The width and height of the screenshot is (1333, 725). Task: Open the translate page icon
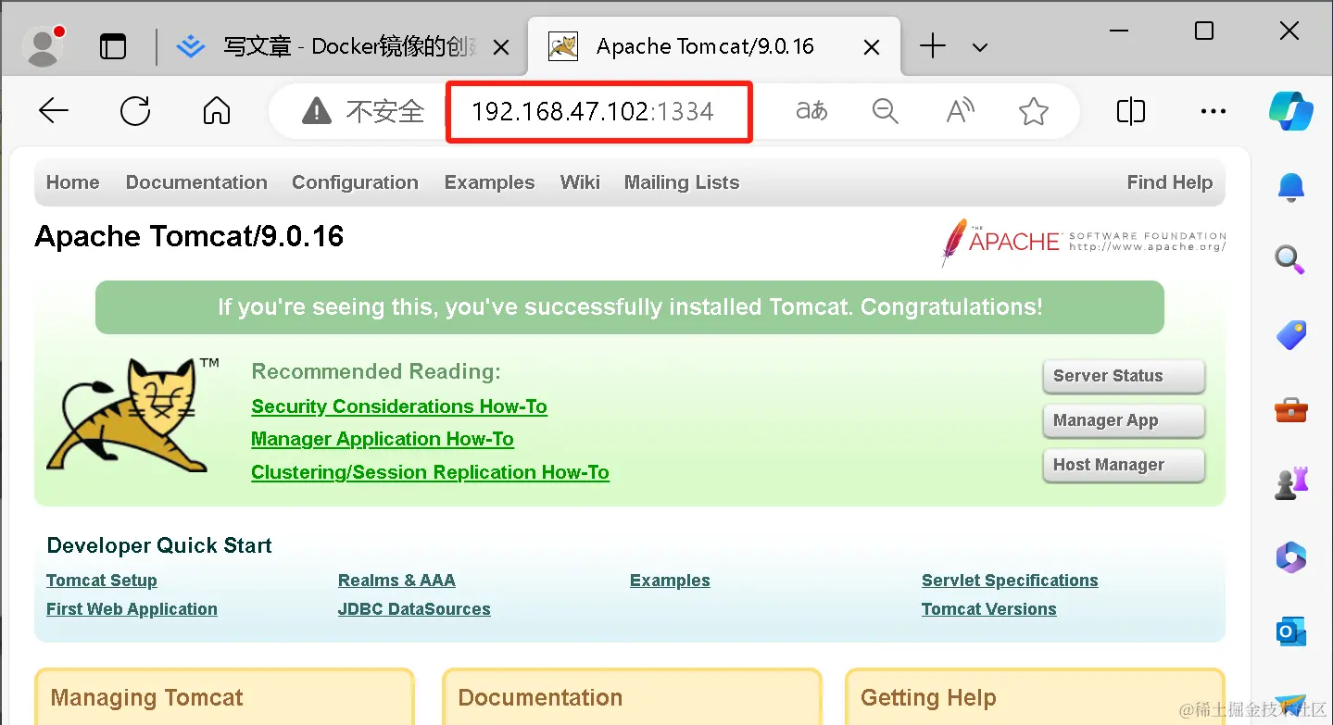811,111
